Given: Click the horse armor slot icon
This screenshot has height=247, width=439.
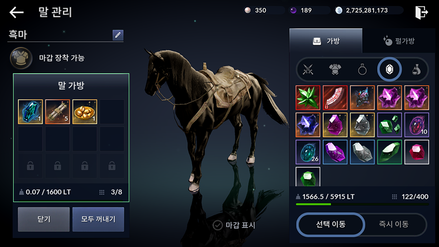Looking at the screenshot, I should [21, 58].
